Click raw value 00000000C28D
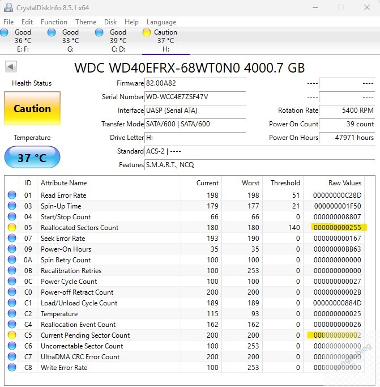Viewport: 380px width, 387px height. [338, 195]
